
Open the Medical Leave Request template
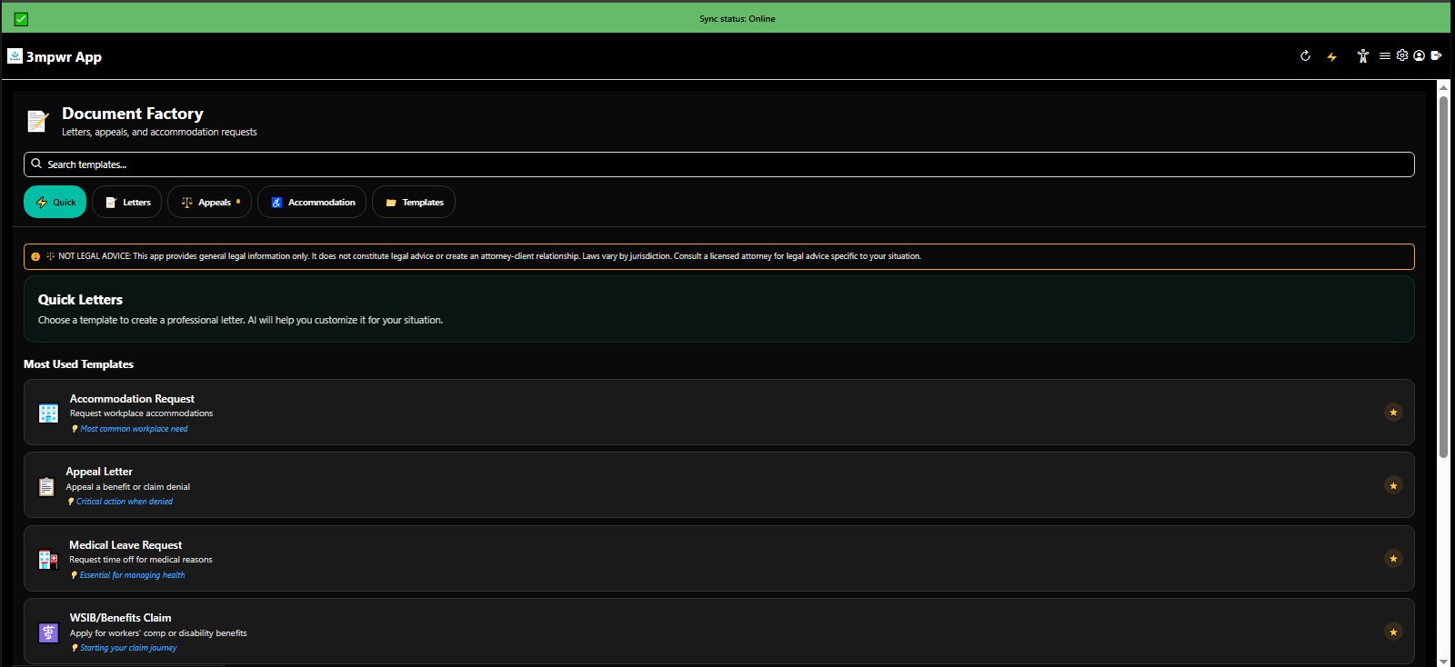[x=125, y=545]
